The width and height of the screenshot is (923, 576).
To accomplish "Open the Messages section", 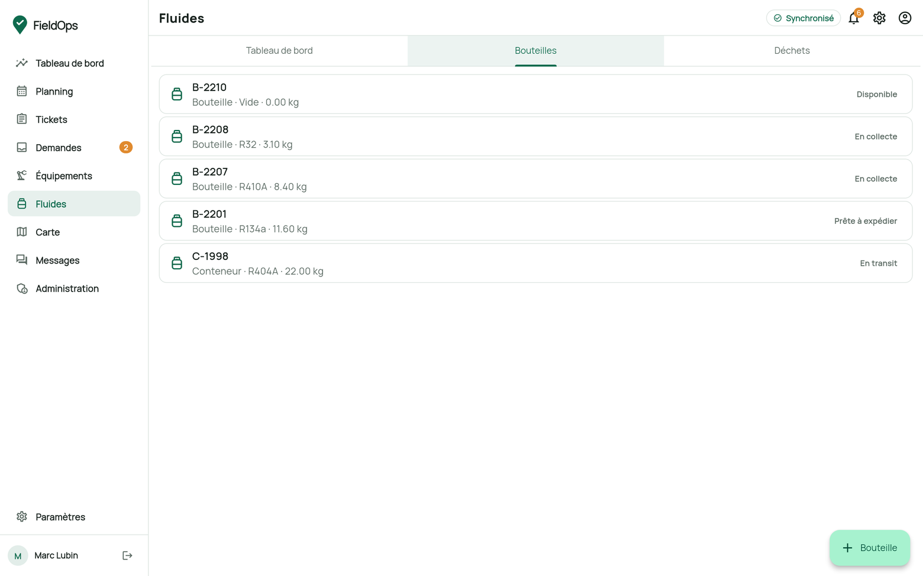I will click(74, 261).
